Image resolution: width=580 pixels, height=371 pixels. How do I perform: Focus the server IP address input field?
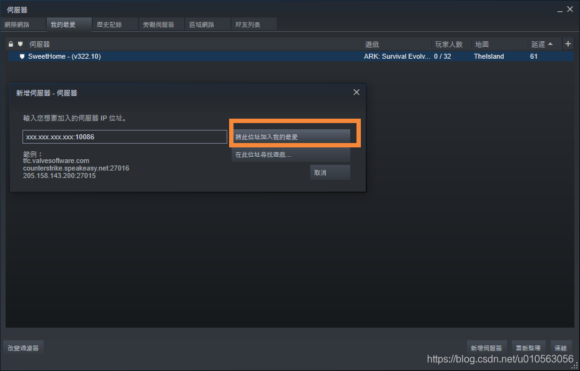point(125,137)
